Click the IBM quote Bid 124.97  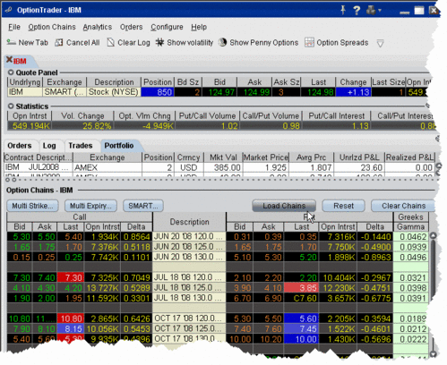pyautogui.click(x=219, y=92)
